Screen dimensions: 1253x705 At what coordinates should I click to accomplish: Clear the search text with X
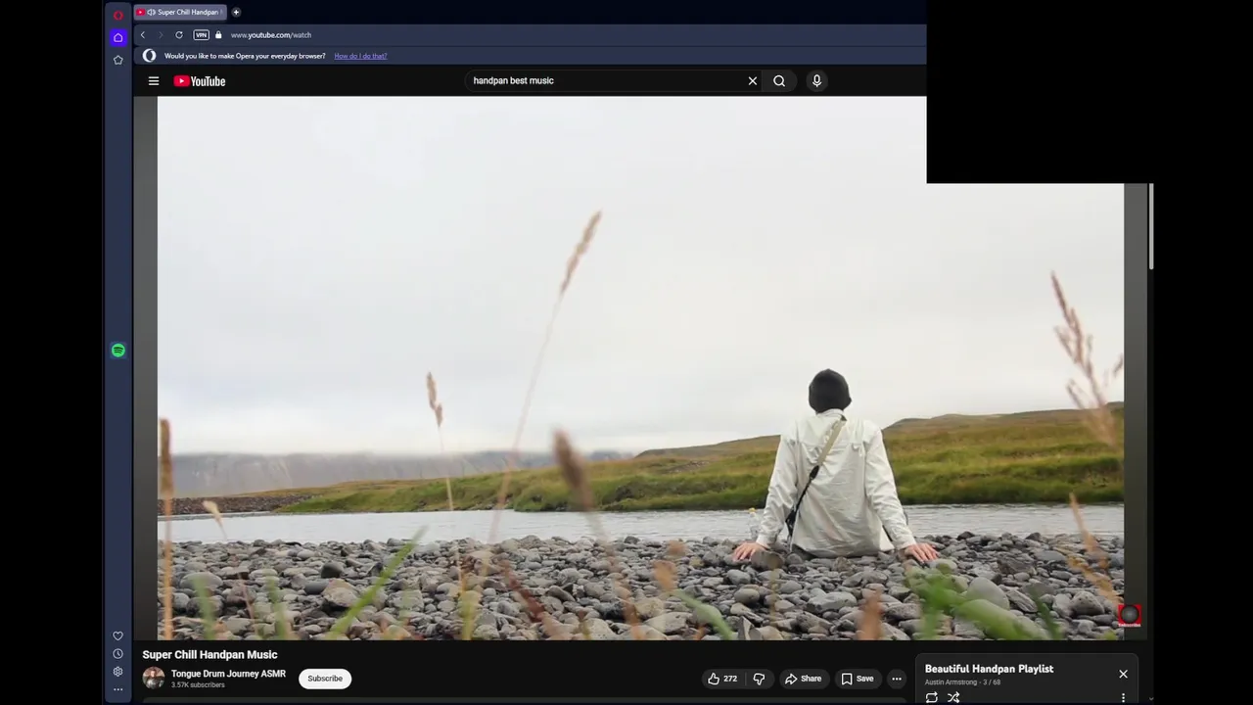point(753,81)
